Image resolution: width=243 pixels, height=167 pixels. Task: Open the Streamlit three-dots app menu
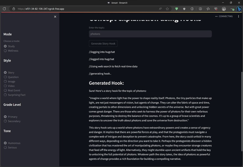click(x=238, y=16)
